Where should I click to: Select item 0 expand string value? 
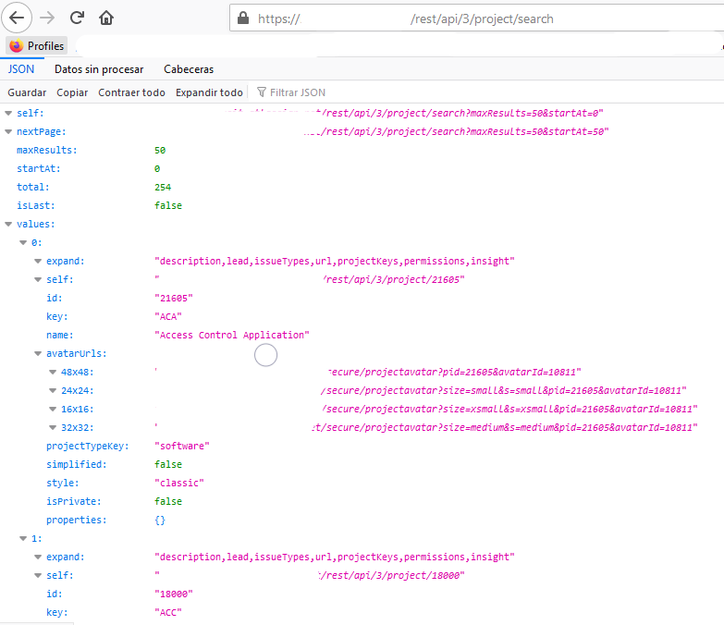(x=335, y=262)
